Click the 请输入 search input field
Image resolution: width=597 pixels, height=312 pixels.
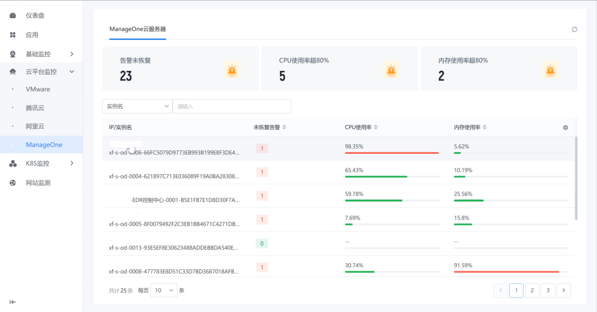232,106
